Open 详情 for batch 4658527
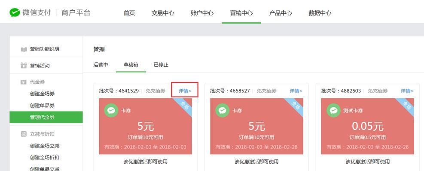Viewport: 424px width, 171px height. tap(296, 91)
